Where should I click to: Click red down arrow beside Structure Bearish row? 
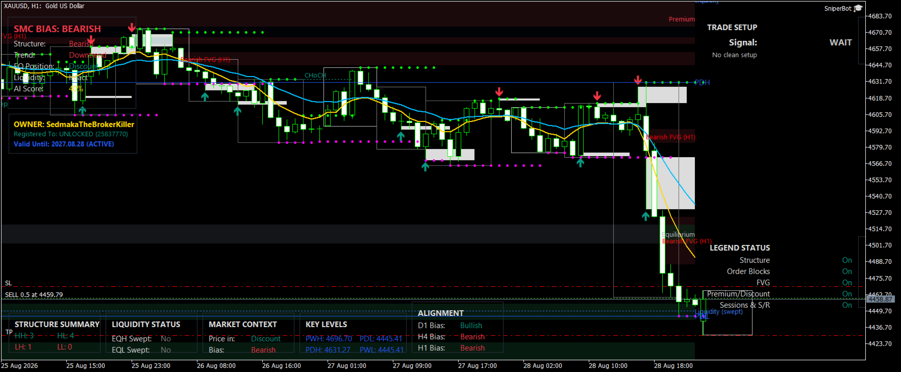coord(91,40)
